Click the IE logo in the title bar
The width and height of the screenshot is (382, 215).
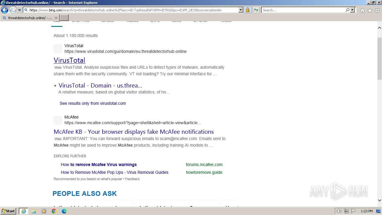tap(3, 3)
